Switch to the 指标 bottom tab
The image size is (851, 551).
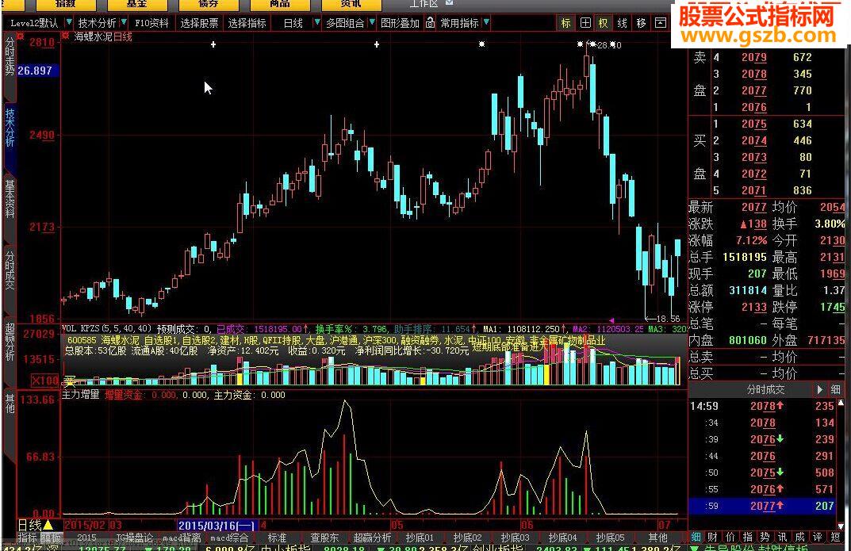[x=28, y=538]
